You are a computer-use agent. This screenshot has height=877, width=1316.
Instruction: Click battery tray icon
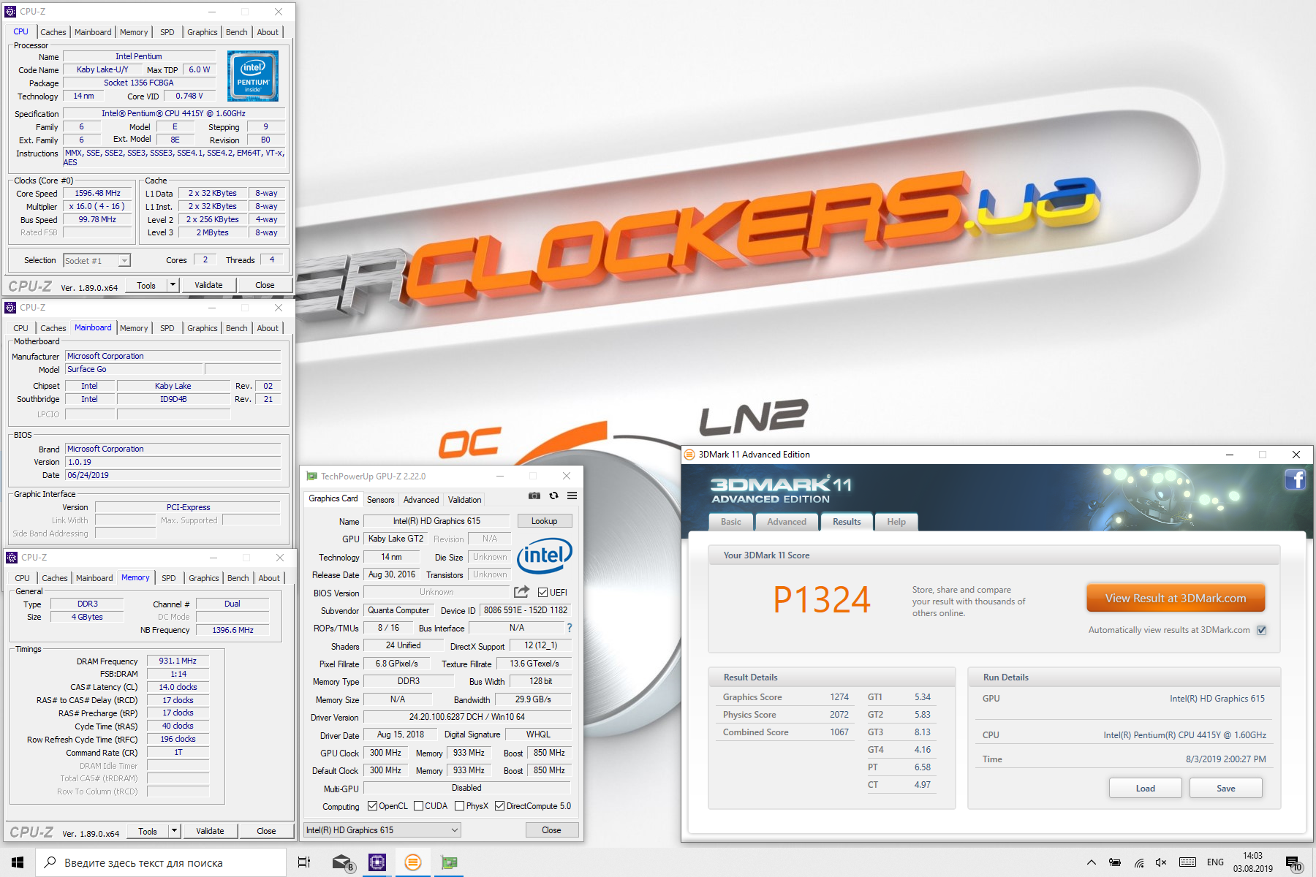coord(1115,862)
